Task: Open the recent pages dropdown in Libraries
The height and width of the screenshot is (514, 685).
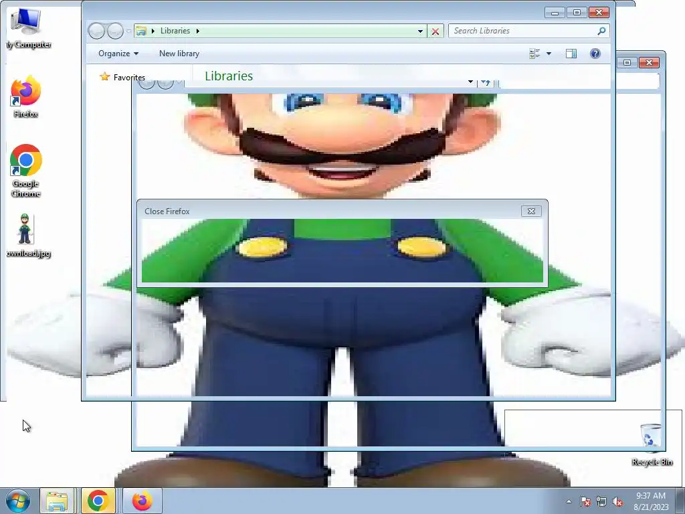Action: coord(129,31)
